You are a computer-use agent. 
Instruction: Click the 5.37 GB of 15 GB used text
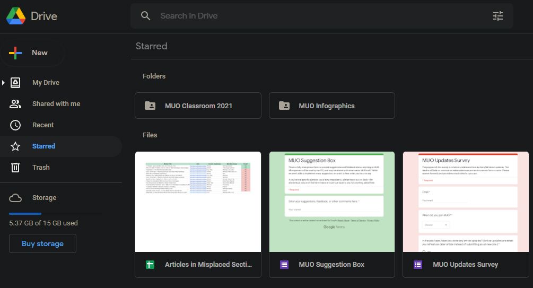(x=43, y=223)
